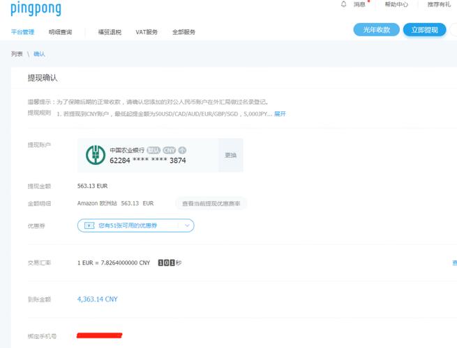Click the 金额明细 label
This screenshot has width=457, height=348.
(39, 203)
